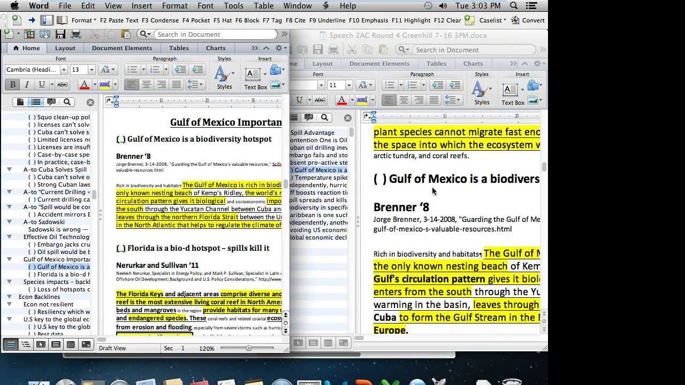Viewport: 685px width, 385px height.
Task: Click zoom slider handle in status bar
Action: coord(248,348)
